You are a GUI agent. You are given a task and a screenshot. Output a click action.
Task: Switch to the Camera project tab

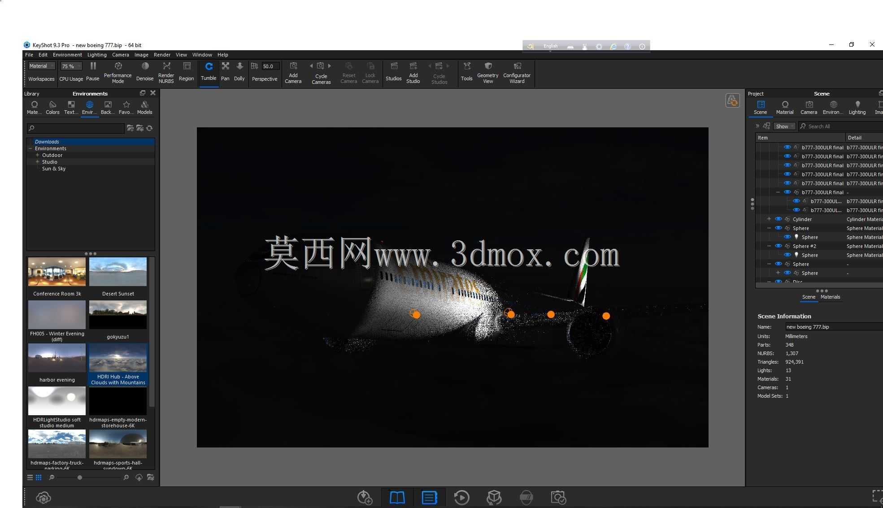click(x=809, y=108)
